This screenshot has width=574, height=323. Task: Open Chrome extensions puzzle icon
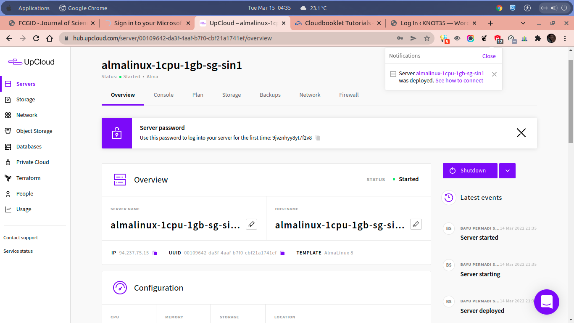[537, 38]
